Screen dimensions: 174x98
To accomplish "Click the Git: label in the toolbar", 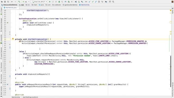I will pos(86,2).
